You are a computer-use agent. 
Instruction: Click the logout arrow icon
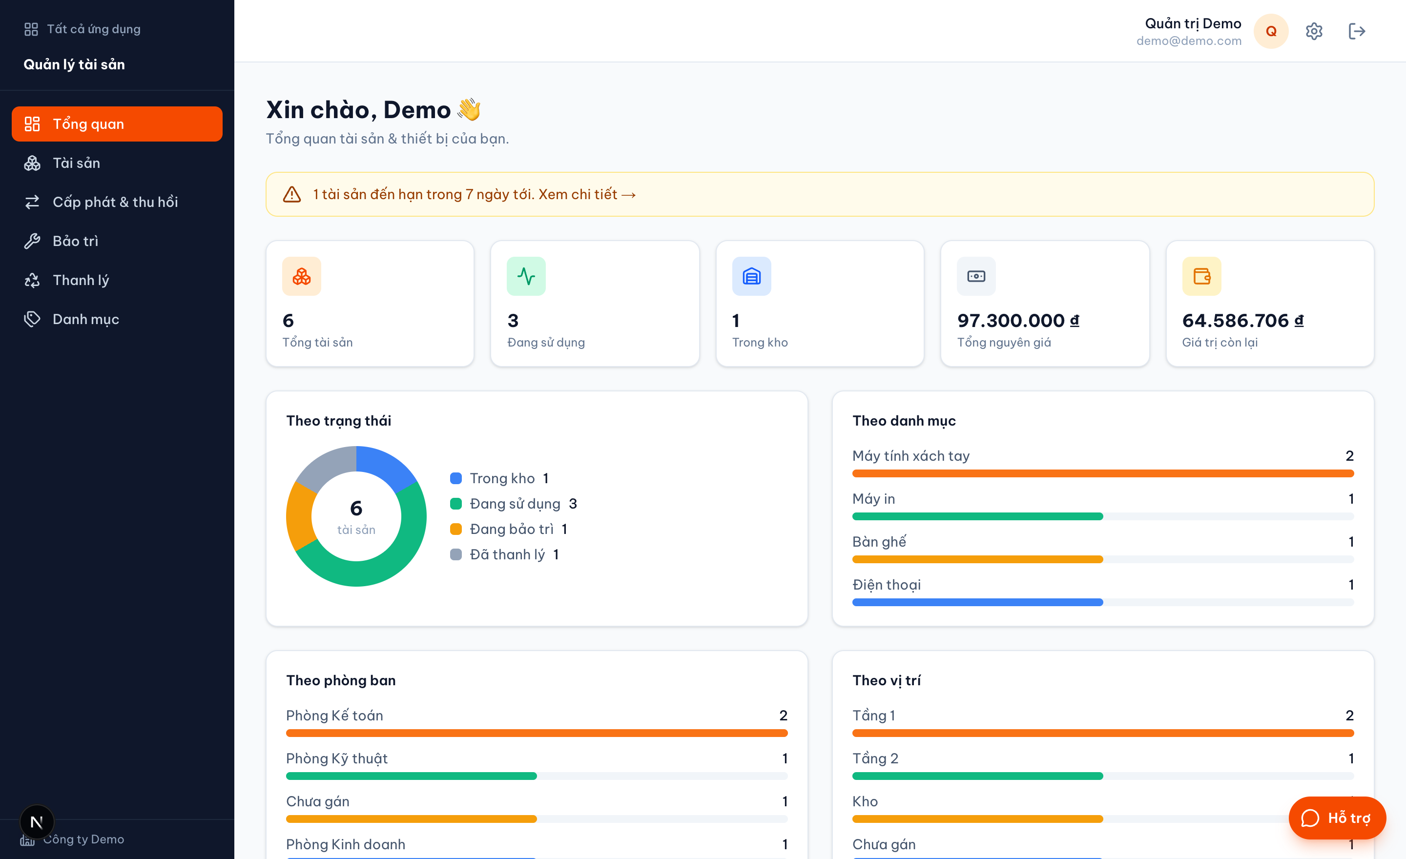point(1356,31)
